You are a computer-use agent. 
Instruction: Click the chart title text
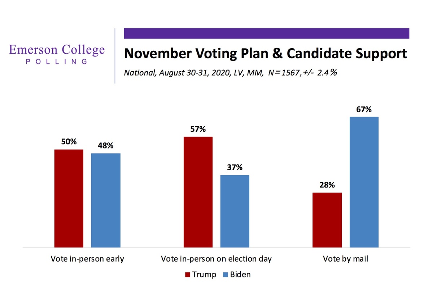[265, 54]
